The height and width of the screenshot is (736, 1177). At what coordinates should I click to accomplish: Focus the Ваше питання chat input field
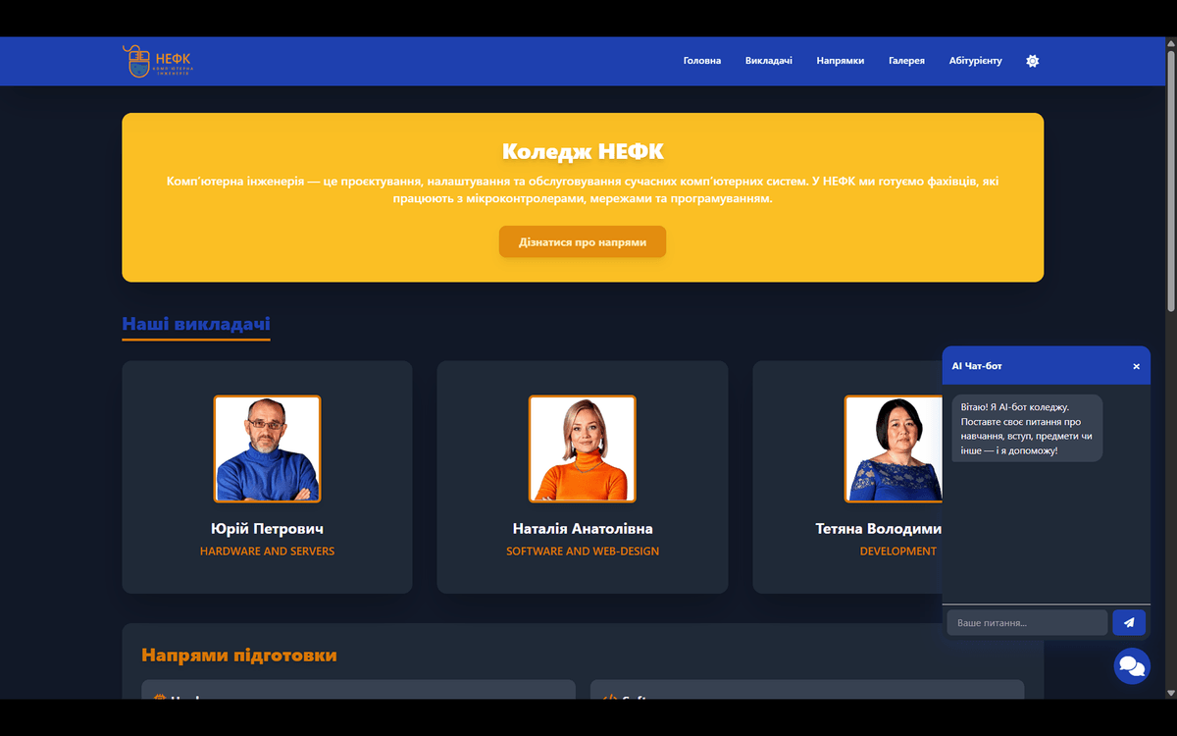click(1026, 623)
